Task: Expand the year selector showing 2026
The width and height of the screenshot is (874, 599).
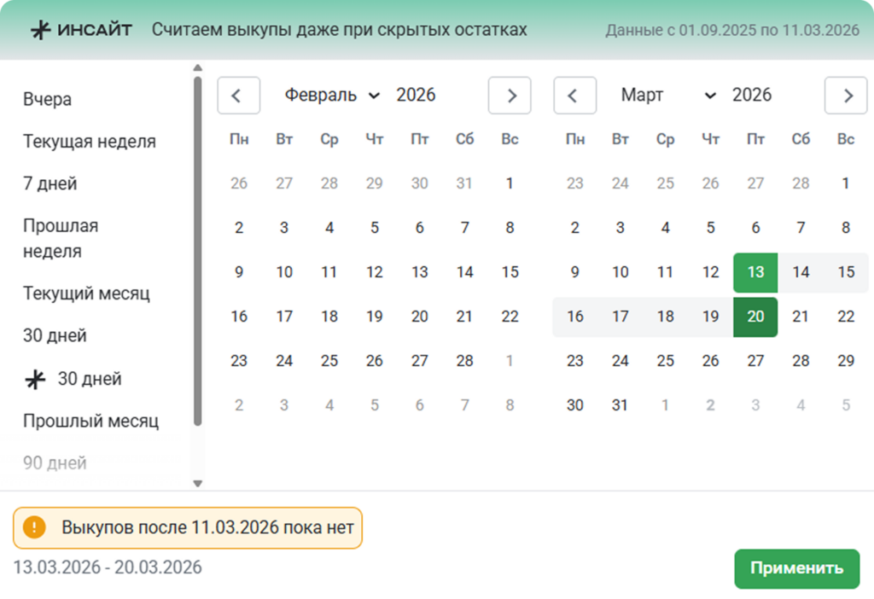Action: (416, 95)
